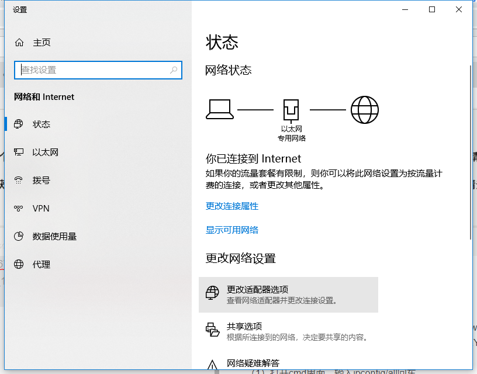Click the search magnifier in settings search box

(x=174, y=70)
